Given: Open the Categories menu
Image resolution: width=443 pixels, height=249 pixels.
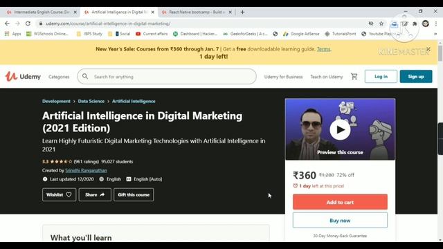Looking at the screenshot, I should tap(59, 77).
